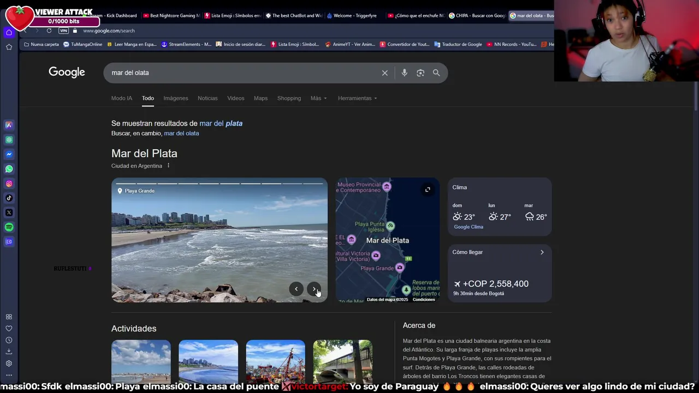Open StreamElements bookmark
The image size is (699, 393).
coord(186,44)
